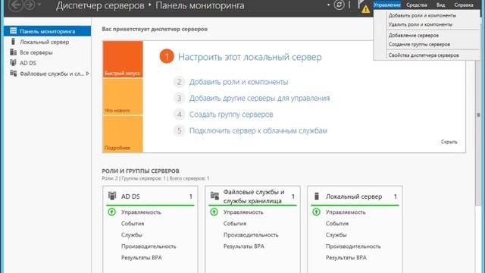
Task: Choose Удалить роли и компоненты menu entry
Action: tap(420, 24)
